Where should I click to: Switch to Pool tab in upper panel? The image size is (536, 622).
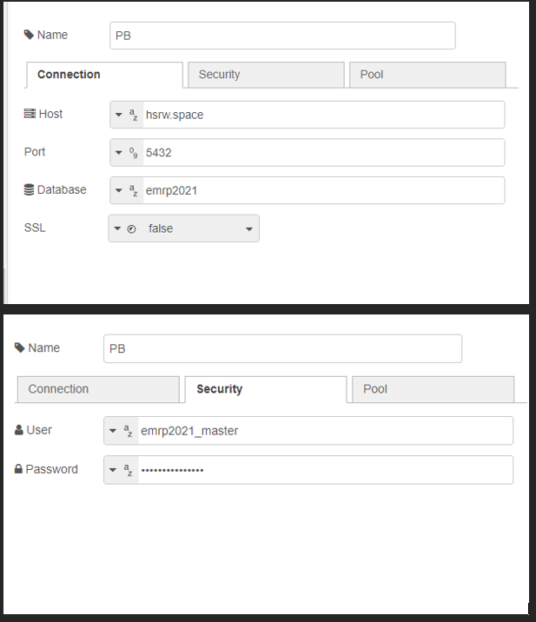[426, 75]
